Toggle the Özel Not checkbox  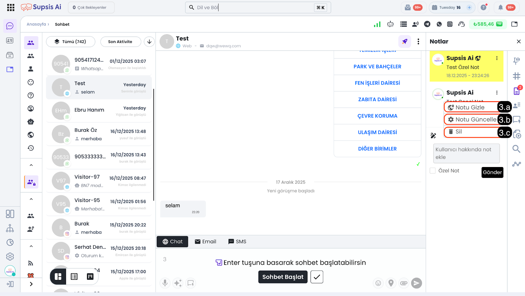(x=433, y=171)
